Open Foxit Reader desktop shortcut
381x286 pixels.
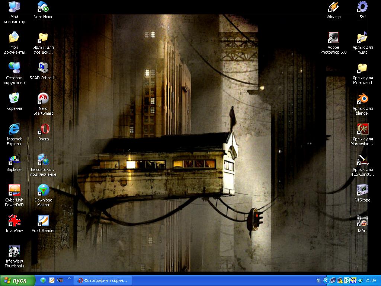pyautogui.click(x=43, y=224)
